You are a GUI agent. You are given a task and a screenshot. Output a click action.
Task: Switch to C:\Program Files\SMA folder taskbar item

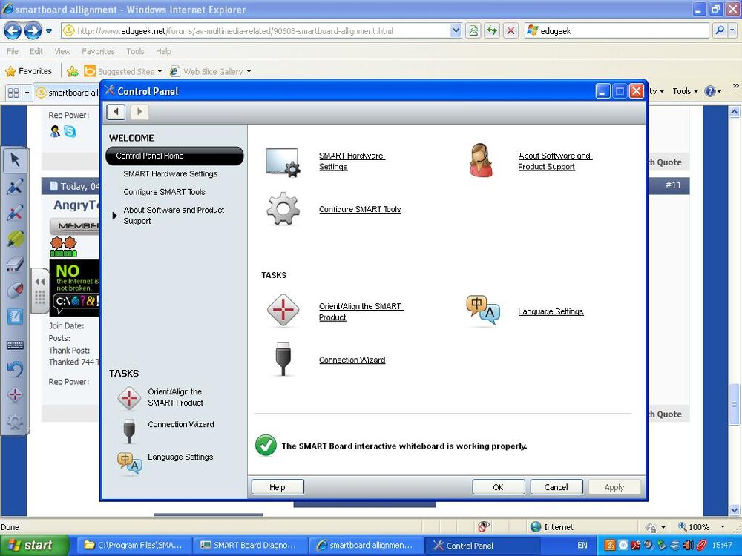coord(134,545)
